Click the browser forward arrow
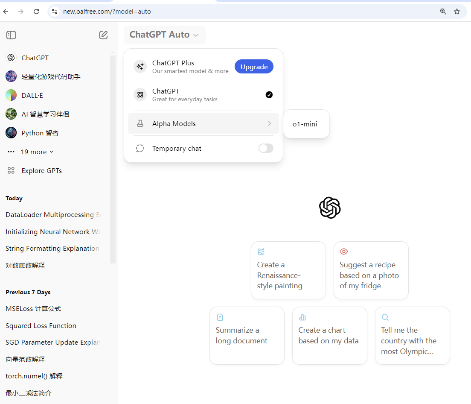 [21, 12]
